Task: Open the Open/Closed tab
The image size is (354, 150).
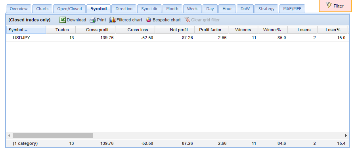Action: pos(69,9)
